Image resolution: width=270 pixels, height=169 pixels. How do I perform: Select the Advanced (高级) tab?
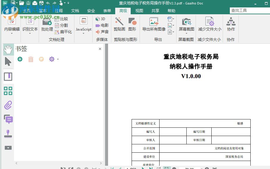point(123,11)
